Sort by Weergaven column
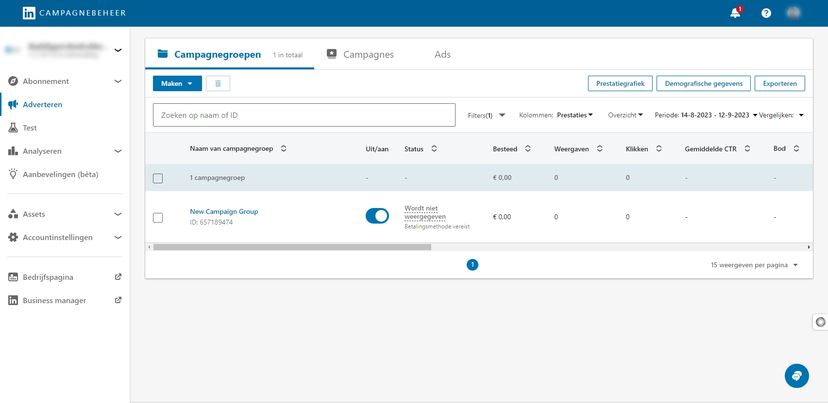 click(600, 148)
